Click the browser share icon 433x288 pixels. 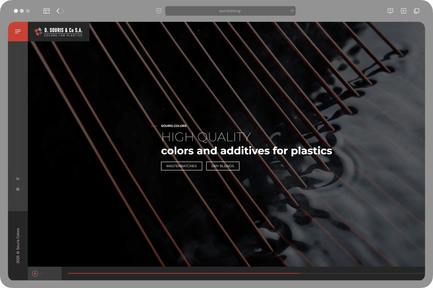click(390, 11)
